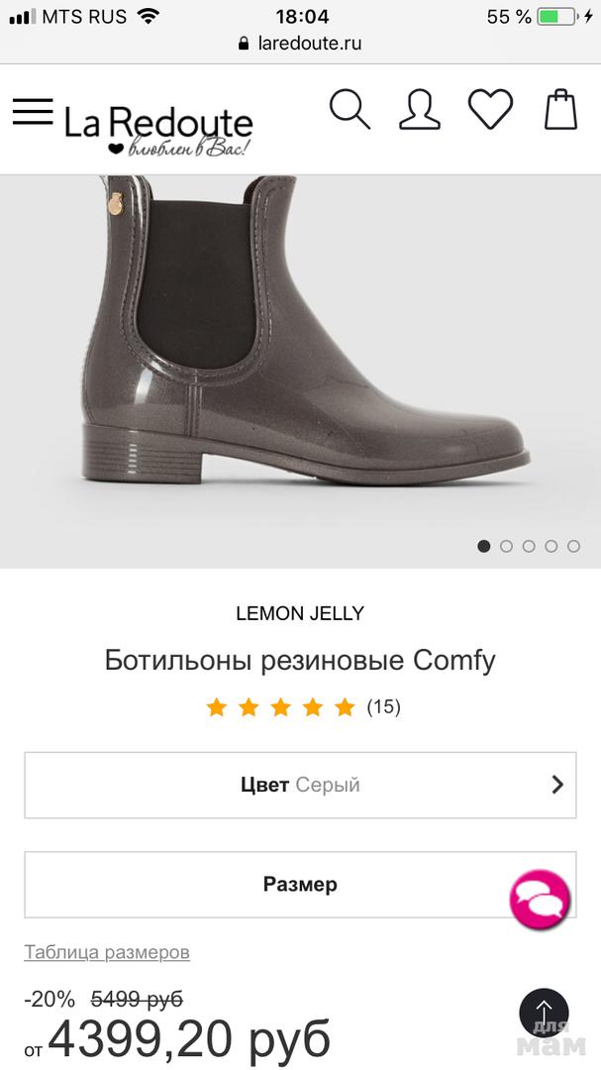Expand the Цвет Серый color selector
Image resolution: width=601 pixels, height=1070 pixels.
pyautogui.click(x=299, y=785)
